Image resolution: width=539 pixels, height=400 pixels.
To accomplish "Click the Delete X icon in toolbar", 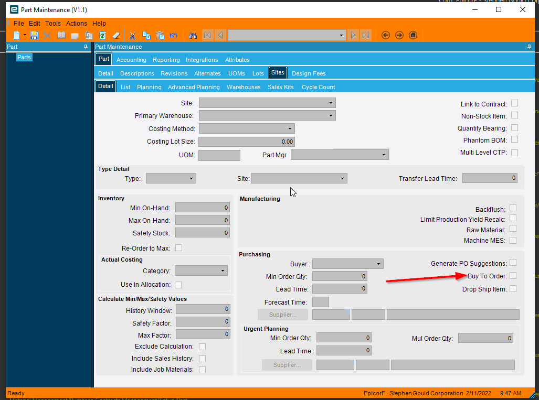I will pos(47,35).
